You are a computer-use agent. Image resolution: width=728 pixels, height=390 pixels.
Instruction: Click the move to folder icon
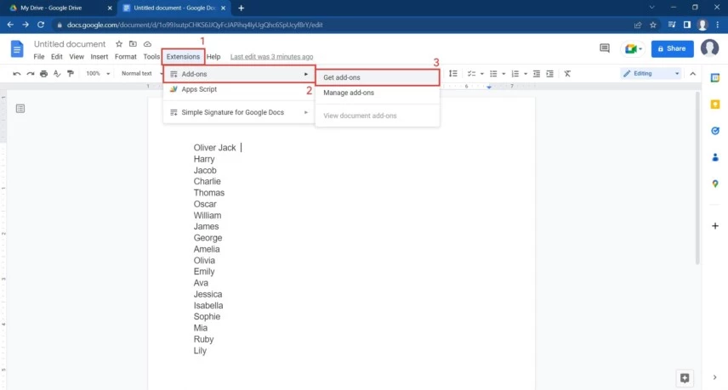click(x=133, y=44)
